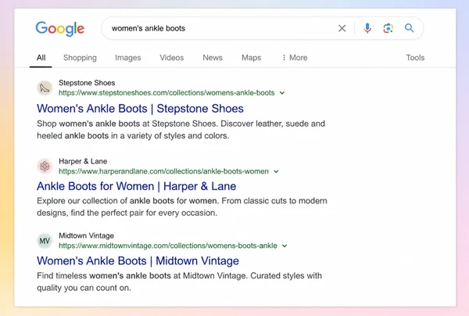Expand the arrow next to harperandlane.com URL
Screen dimensions: 469x316
(276, 171)
